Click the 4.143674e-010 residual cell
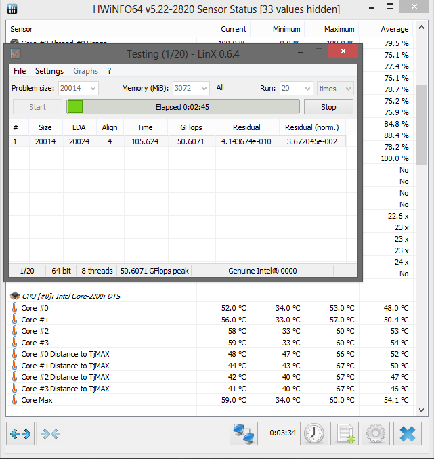Image resolution: width=434 pixels, height=459 pixels. click(x=246, y=141)
